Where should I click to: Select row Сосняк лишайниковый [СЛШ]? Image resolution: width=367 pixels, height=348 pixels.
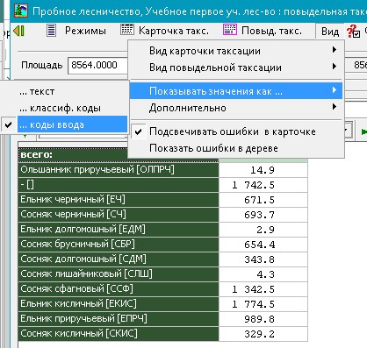tap(119, 274)
